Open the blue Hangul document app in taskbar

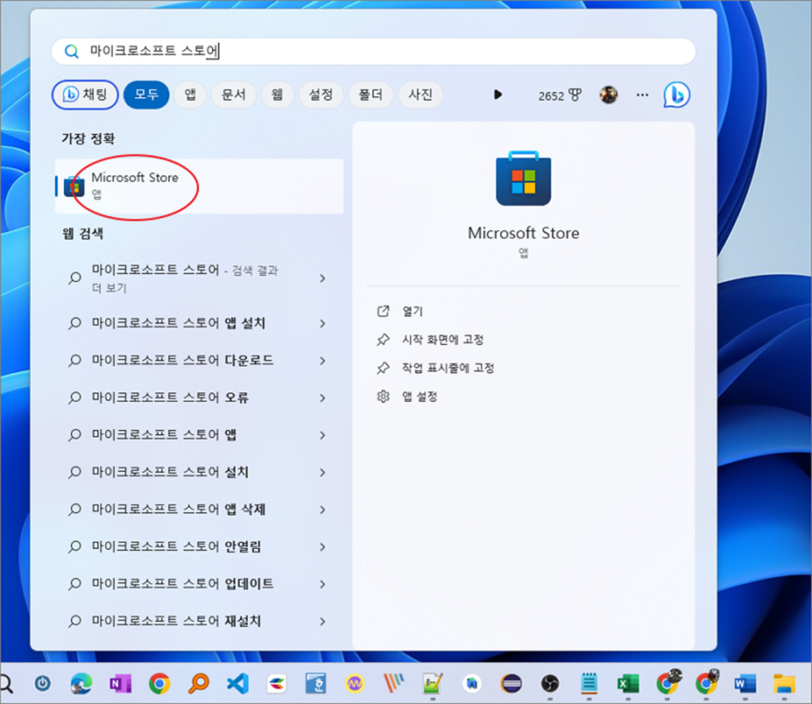[x=316, y=683]
